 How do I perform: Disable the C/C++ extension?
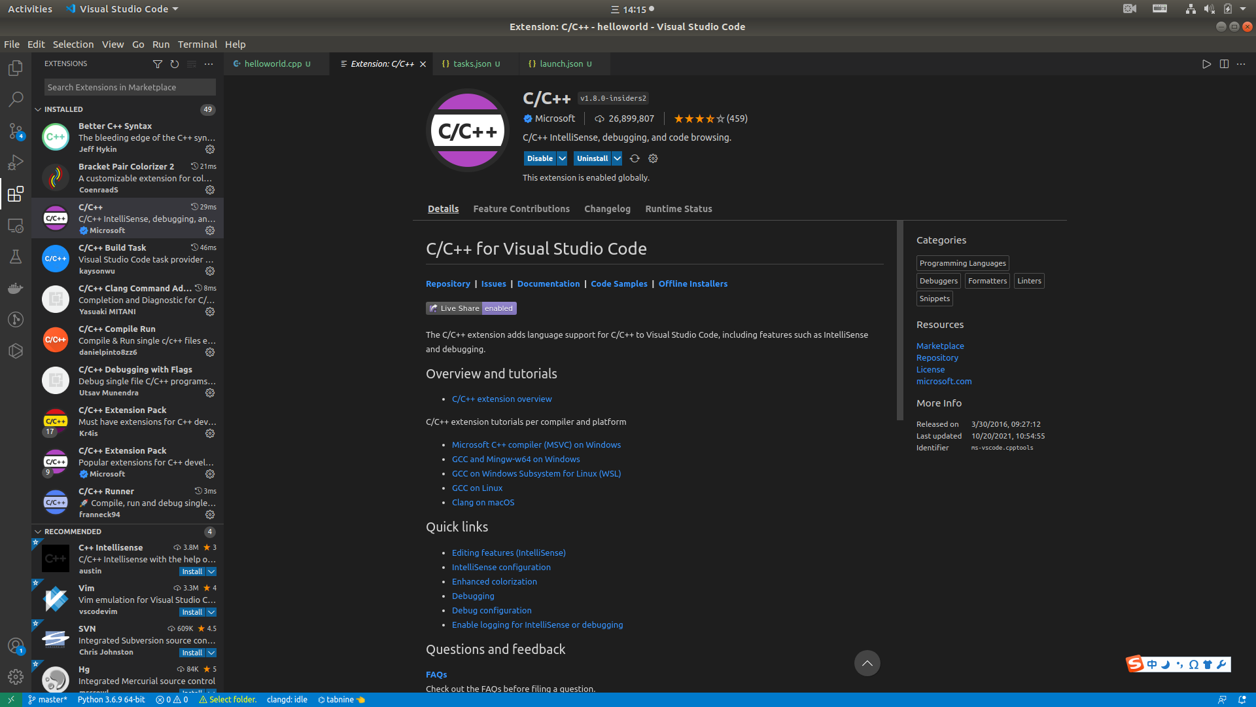pyautogui.click(x=540, y=158)
